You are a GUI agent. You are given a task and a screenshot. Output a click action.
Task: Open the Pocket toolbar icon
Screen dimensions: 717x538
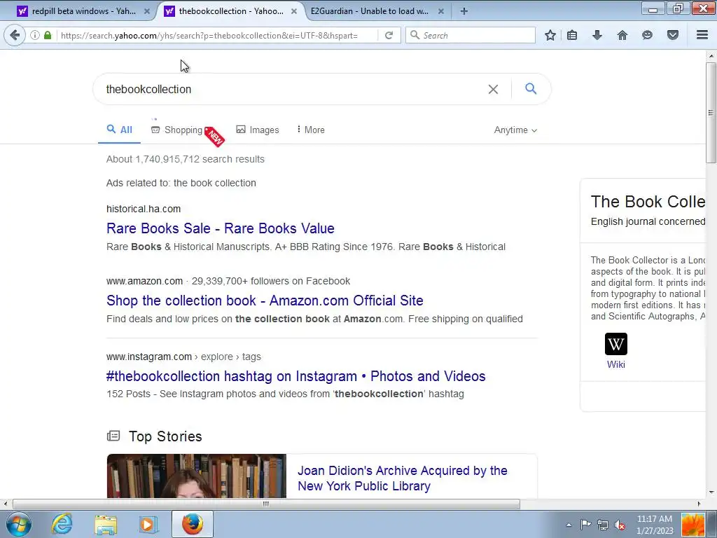click(673, 35)
